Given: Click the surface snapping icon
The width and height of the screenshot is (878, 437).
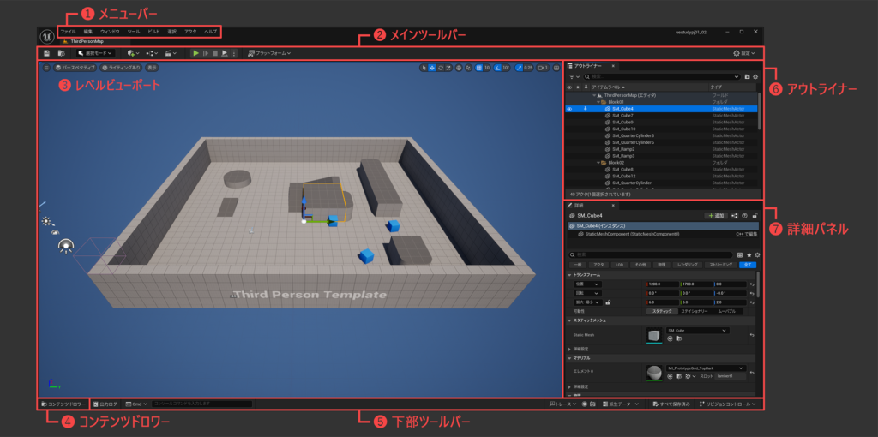Looking at the screenshot, I should click(469, 68).
